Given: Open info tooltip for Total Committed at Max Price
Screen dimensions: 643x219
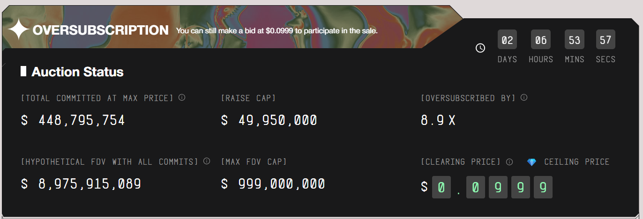Looking at the screenshot, I should [x=182, y=98].
